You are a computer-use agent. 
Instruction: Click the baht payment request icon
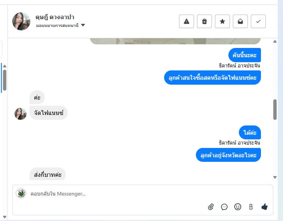tap(251, 207)
